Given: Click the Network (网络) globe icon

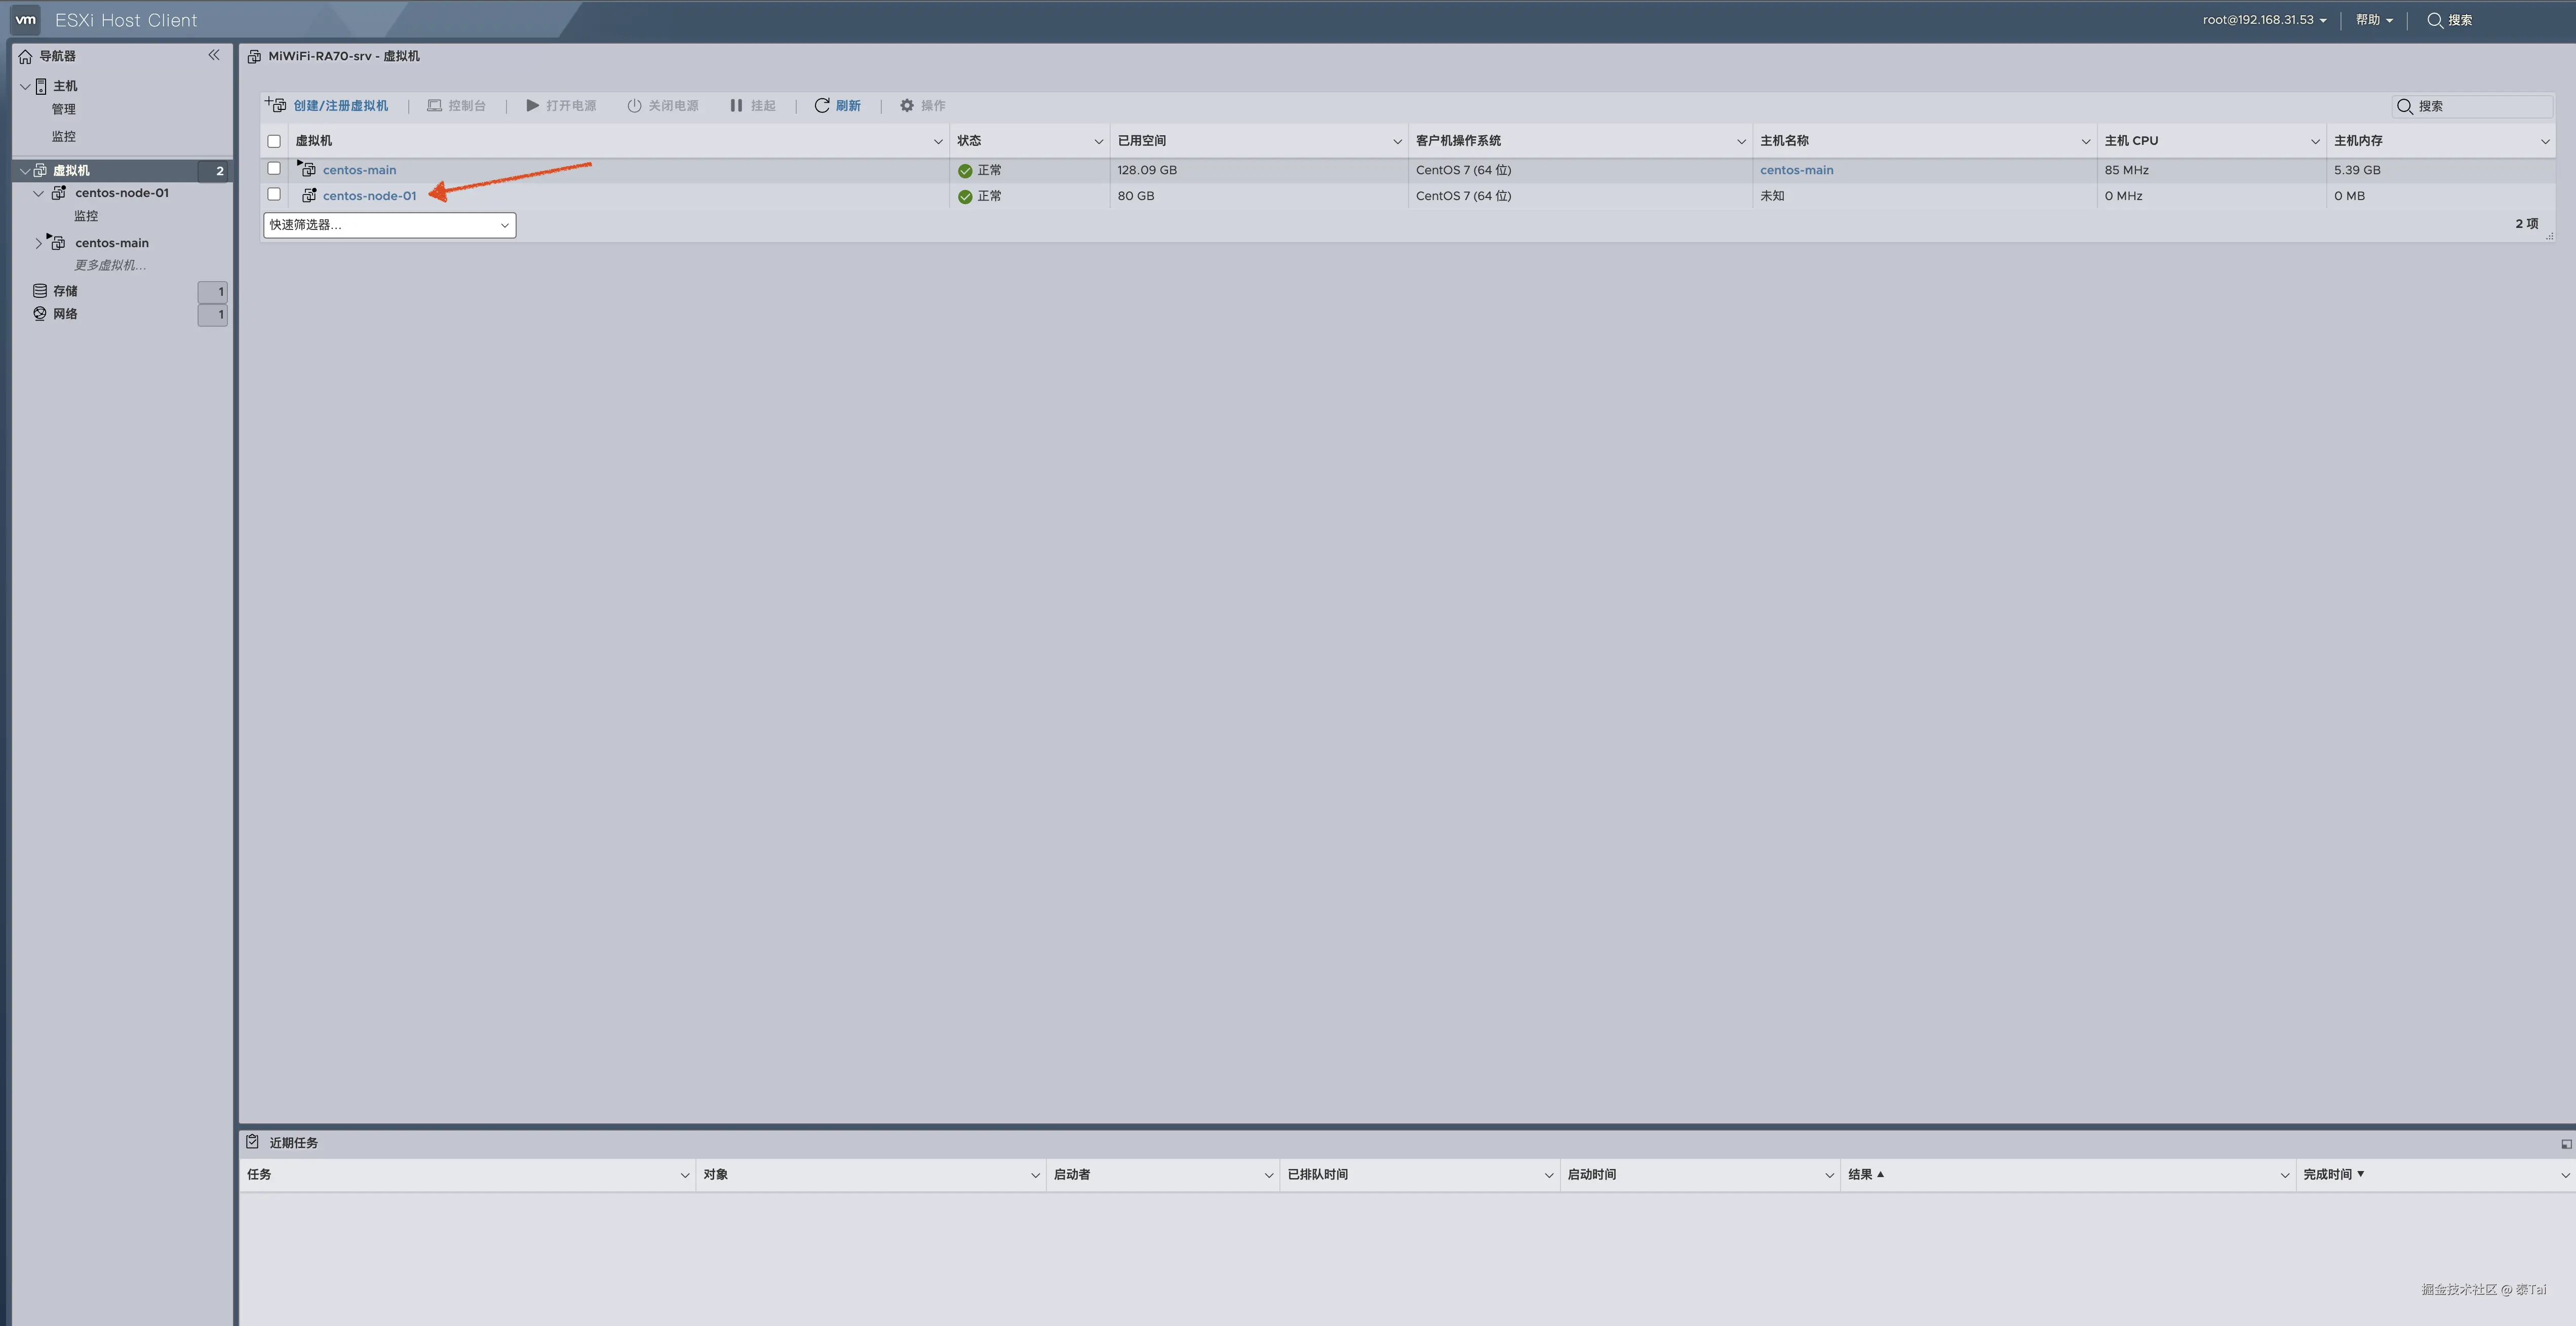Looking at the screenshot, I should 40,314.
